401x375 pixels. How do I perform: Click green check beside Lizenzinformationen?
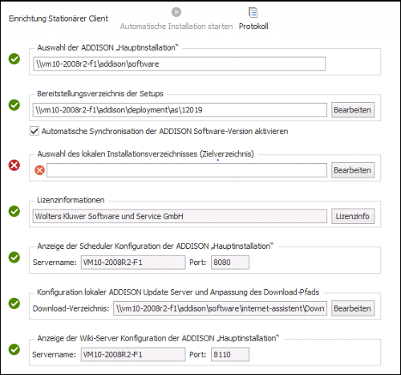14,211
